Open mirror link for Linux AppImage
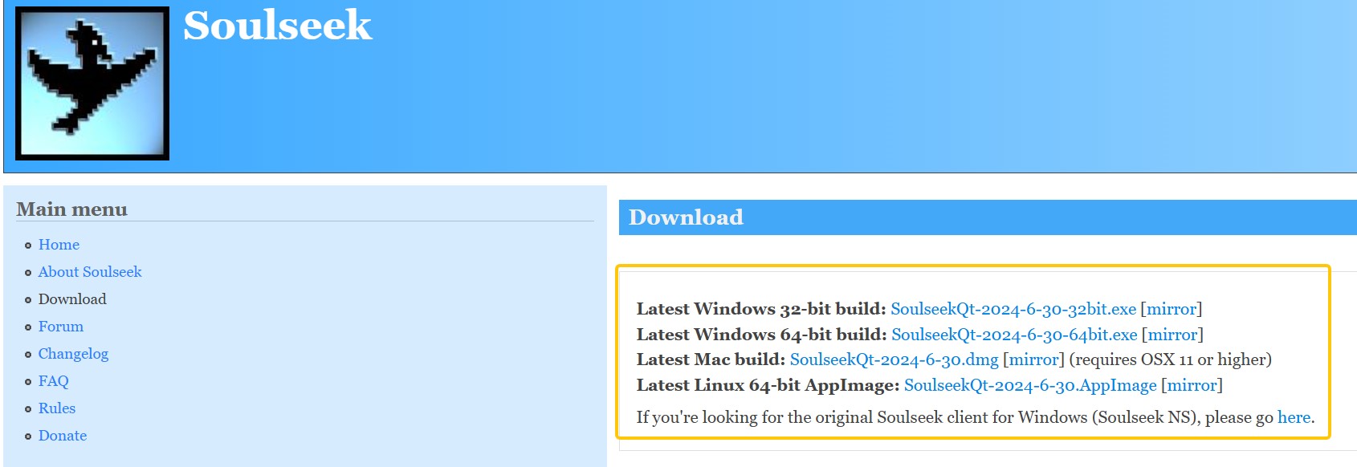The image size is (1357, 467). point(1192,385)
